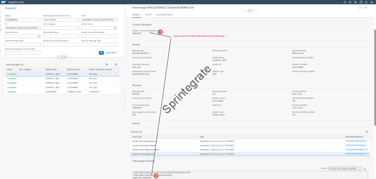Click the Adapt Filters link
376x179 pixels.
(111, 53)
